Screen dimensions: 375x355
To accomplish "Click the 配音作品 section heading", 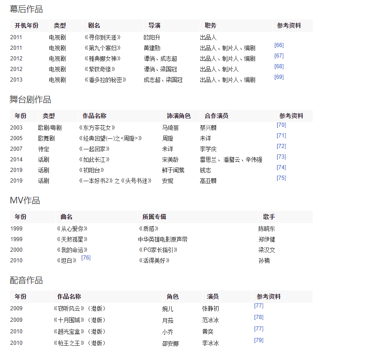I will pos(26,280).
